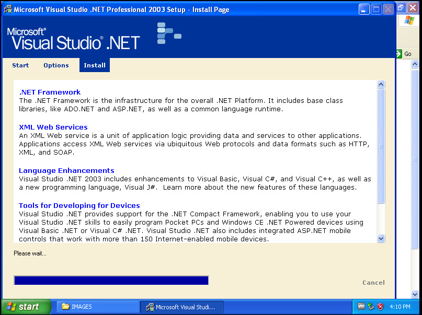Screen dimensions: 422x315
Task: Click the setup icon on taskbar button
Action: 150,307
